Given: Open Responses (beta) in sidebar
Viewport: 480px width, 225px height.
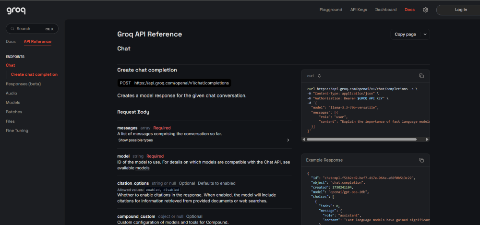Looking at the screenshot, I should 23,84.
